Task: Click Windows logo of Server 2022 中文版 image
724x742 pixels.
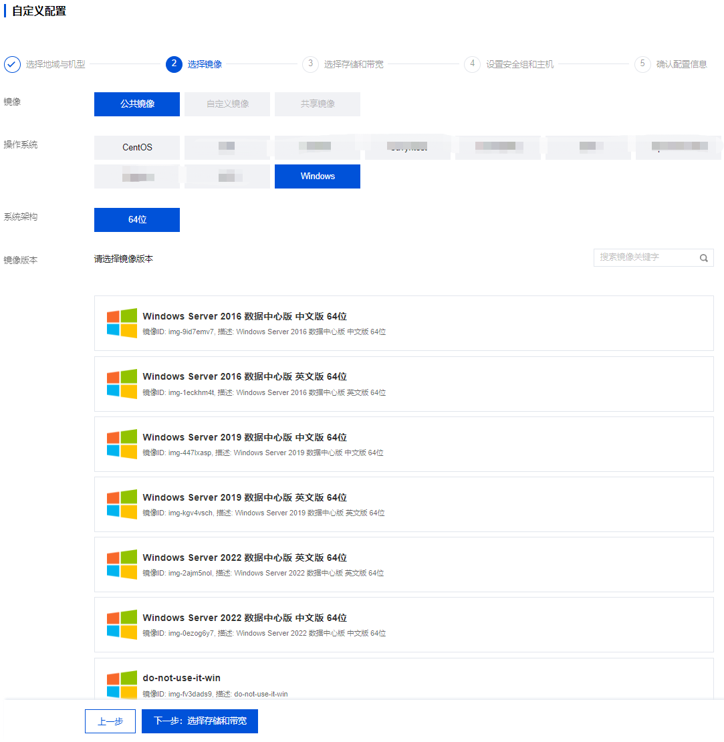Action: pos(122,624)
